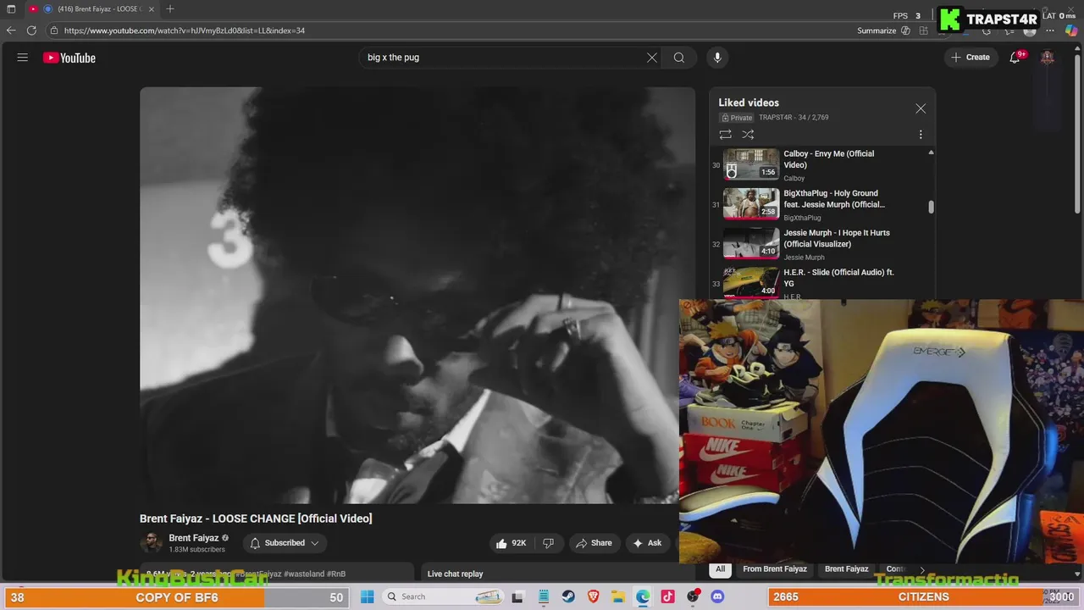
Task: Reload the page in browser
Action: point(31,30)
